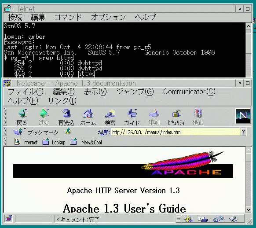Open the Internet personal toolbar item

point(26,142)
